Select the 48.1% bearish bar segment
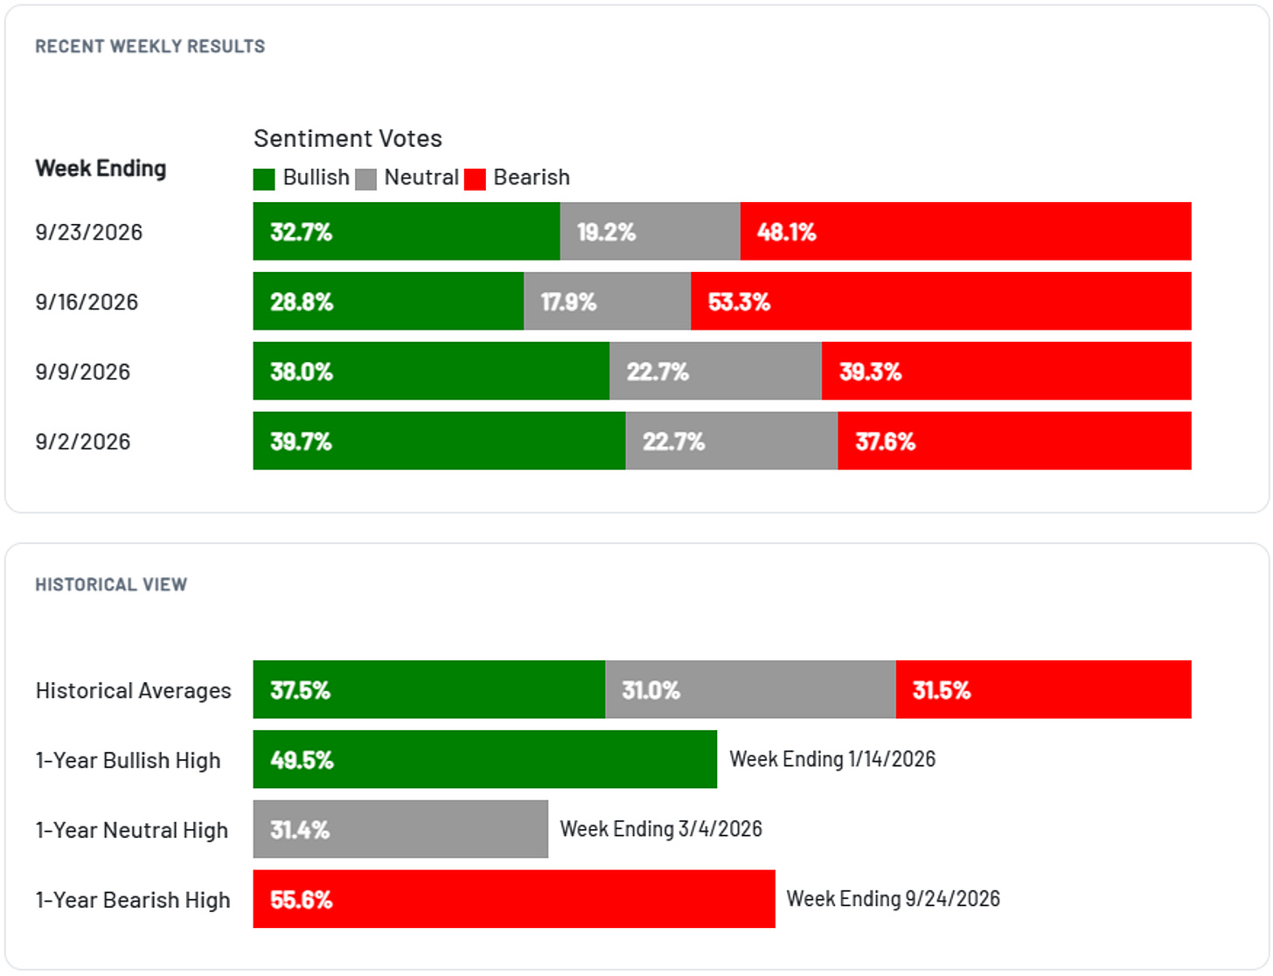The height and width of the screenshot is (976, 1273). click(x=966, y=232)
